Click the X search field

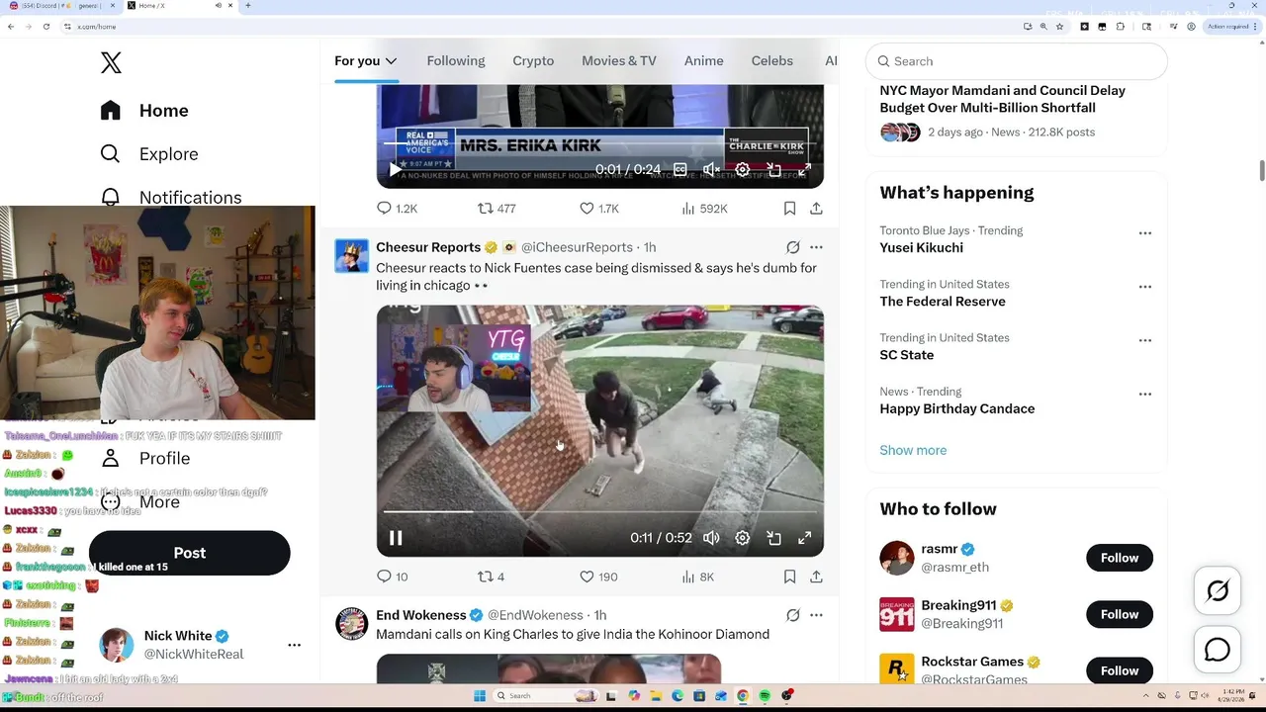point(1017,61)
